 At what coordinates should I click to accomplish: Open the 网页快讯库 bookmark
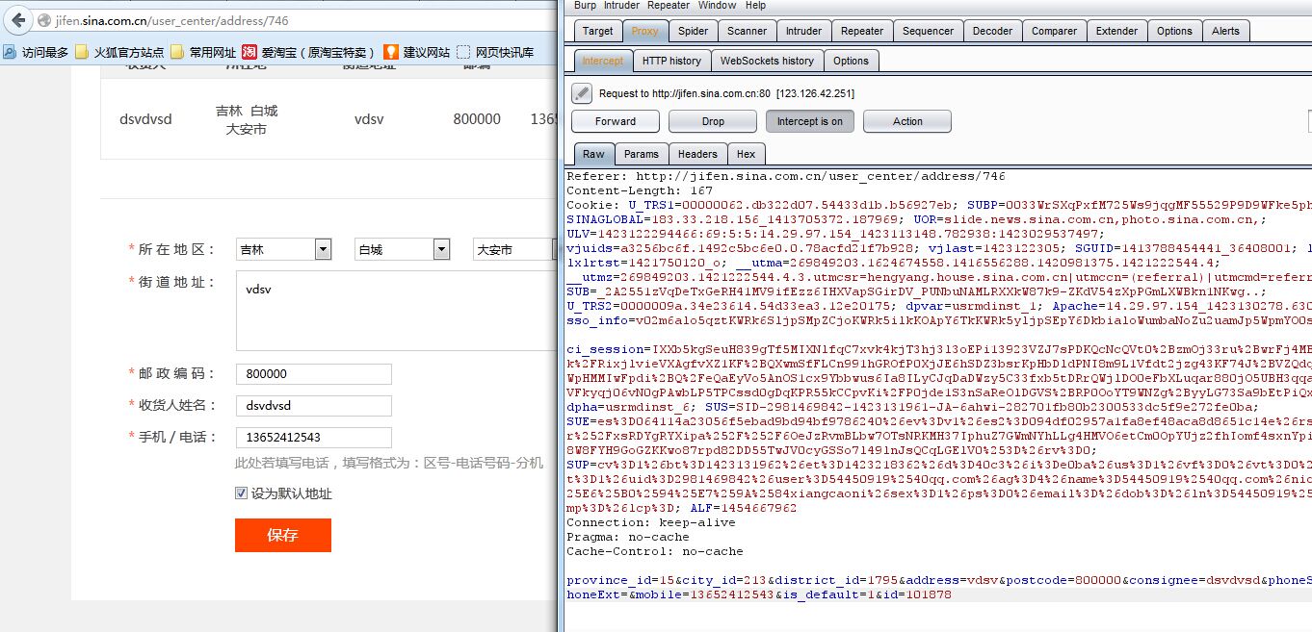(x=495, y=52)
